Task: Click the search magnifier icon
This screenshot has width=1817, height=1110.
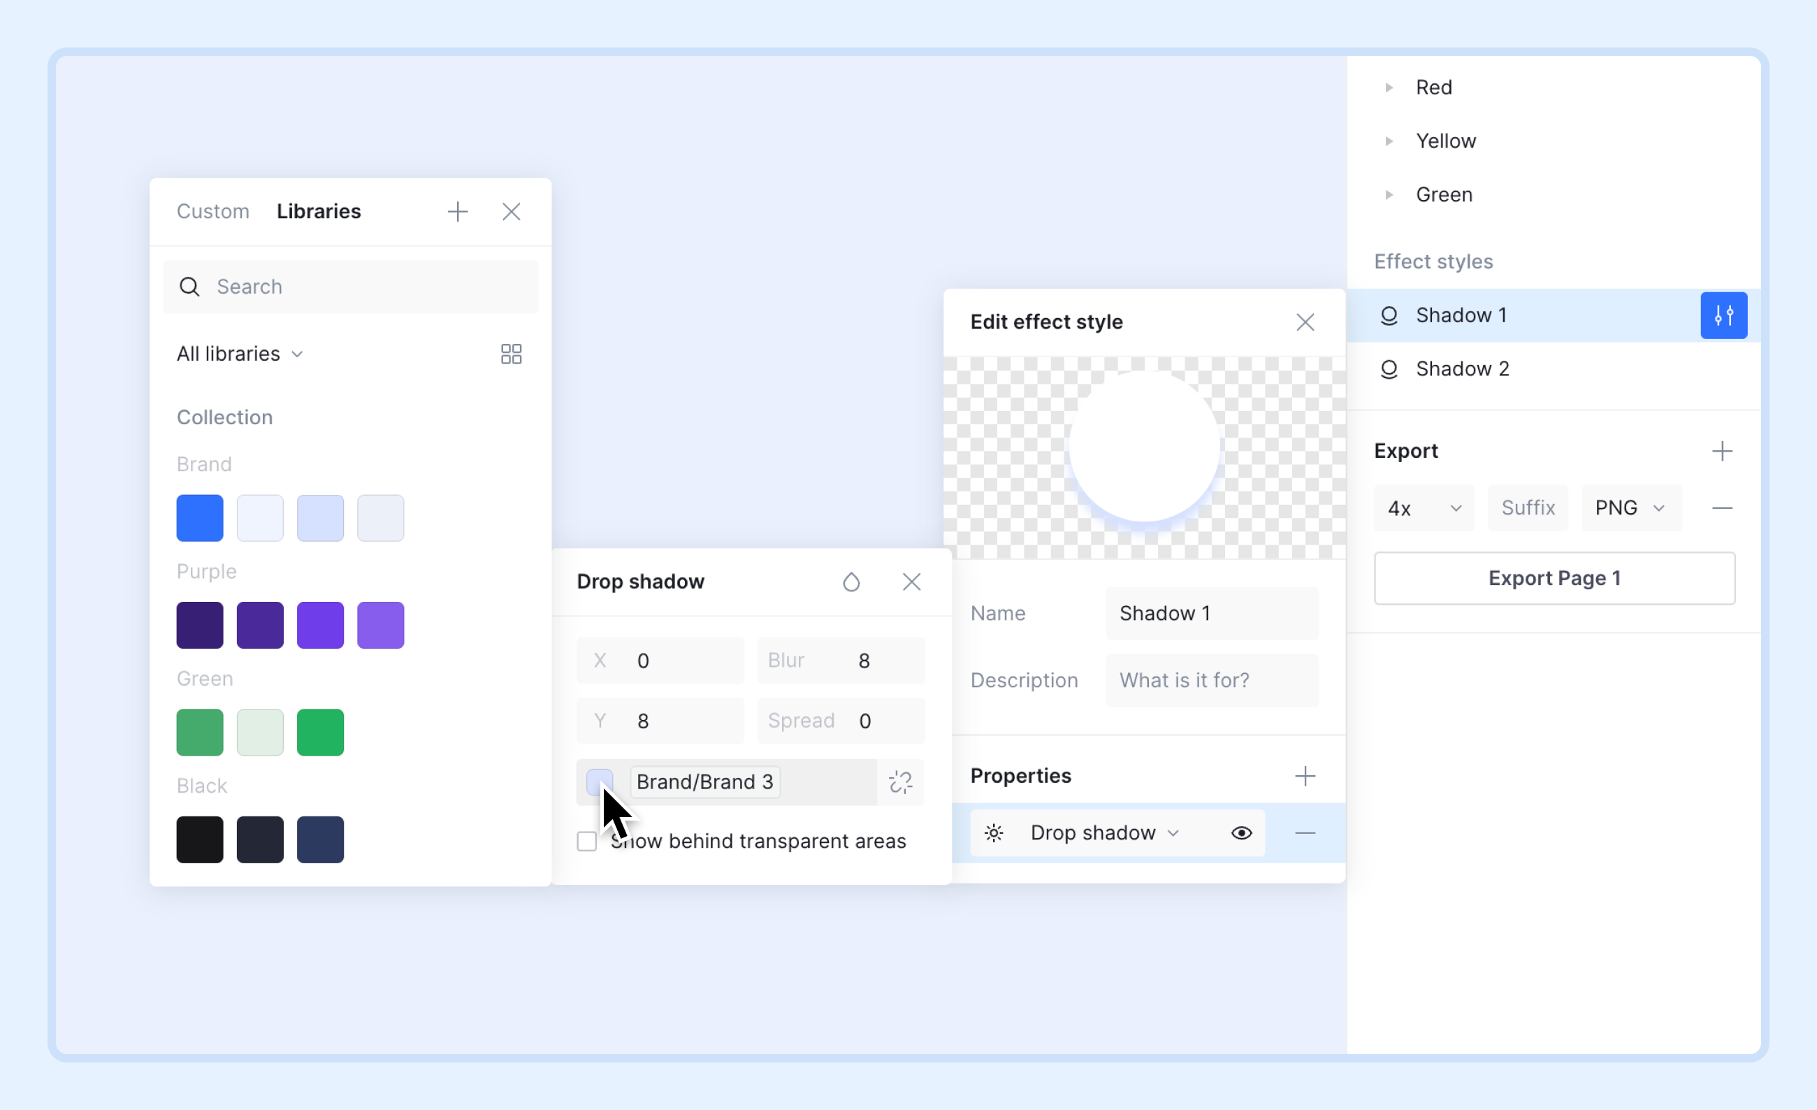Action: tap(189, 286)
